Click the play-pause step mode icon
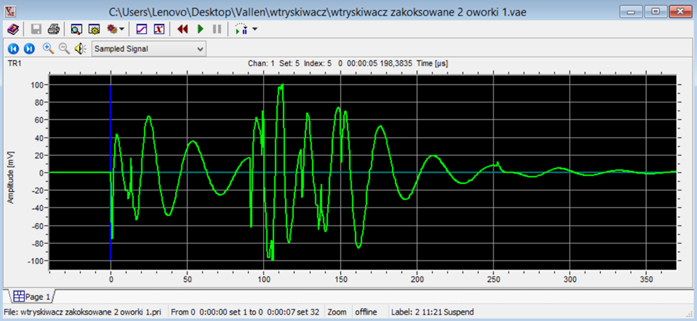This screenshot has width=697, height=321. [241, 29]
